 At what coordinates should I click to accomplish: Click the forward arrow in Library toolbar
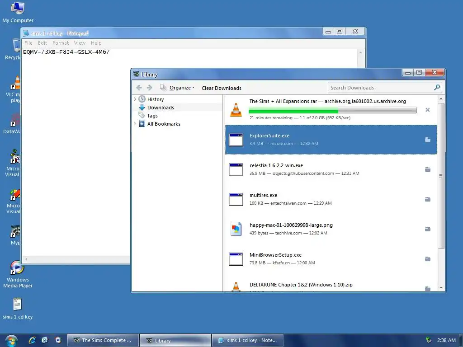[149, 88]
